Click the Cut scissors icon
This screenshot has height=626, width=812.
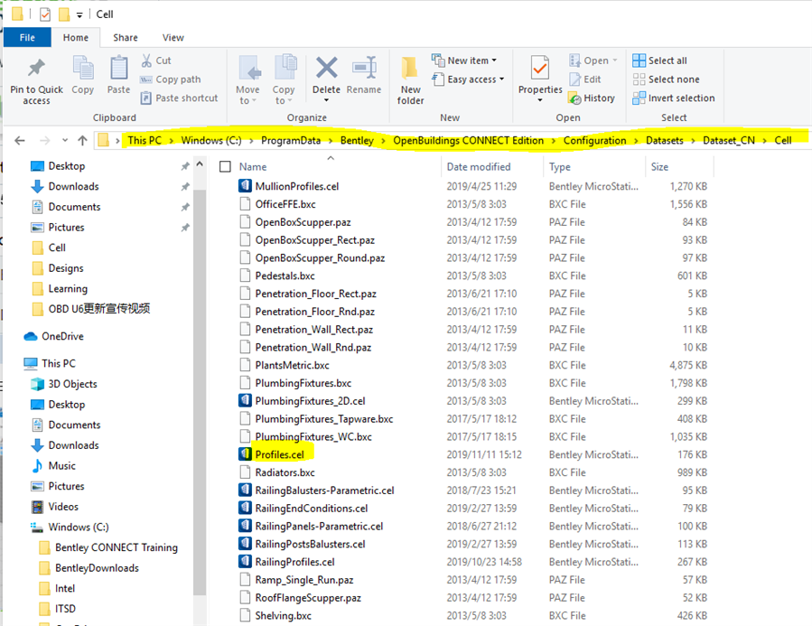[146, 61]
